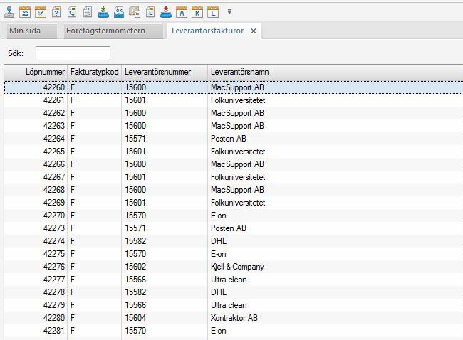This screenshot has height=340, width=463.
Task: Open the chart sheet toolbar icon
Action: click(x=41, y=12)
